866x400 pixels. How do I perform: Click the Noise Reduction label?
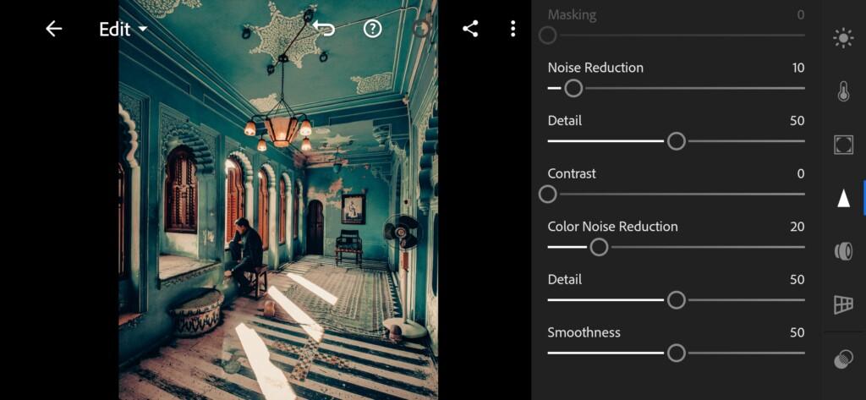[x=595, y=68]
